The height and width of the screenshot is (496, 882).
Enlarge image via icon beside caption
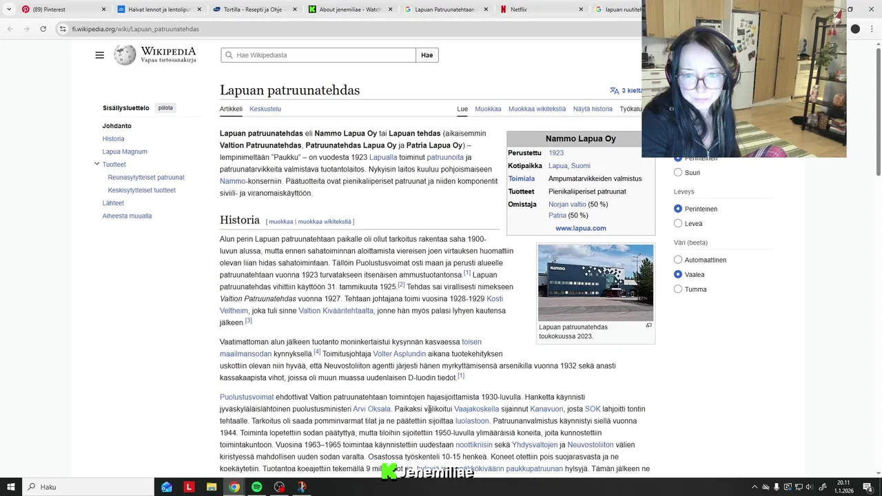click(x=648, y=326)
